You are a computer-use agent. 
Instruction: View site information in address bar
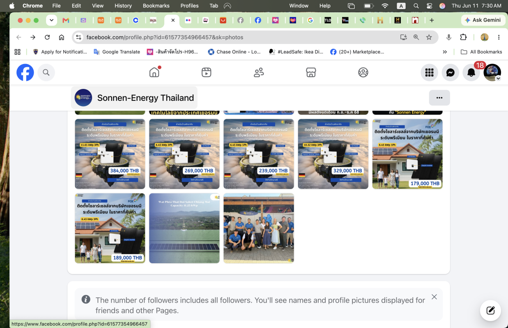coord(79,37)
